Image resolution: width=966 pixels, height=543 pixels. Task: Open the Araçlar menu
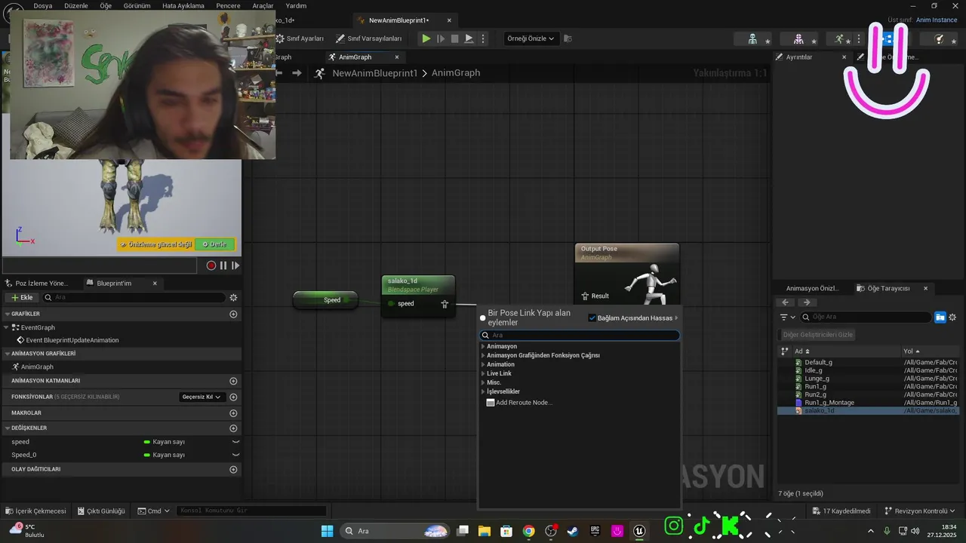coord(263,5)
